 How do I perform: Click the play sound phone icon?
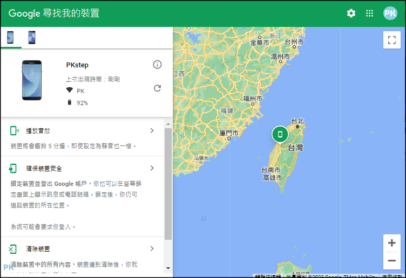(x=14, y=131)
